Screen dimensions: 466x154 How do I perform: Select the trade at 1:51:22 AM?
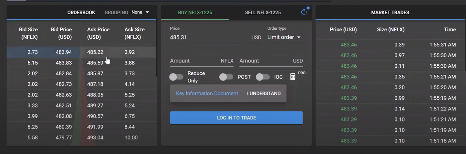click(x=390, y=109)
